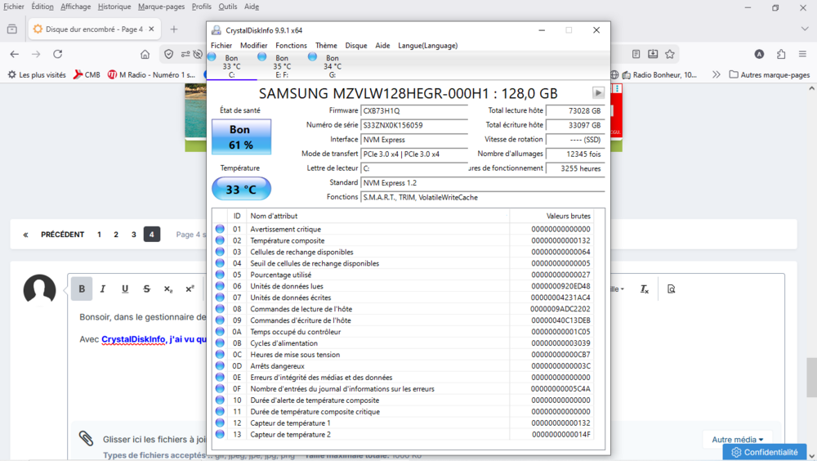817x461 pixels.
Task: Click the 33 °C temperature button
Action: [241, 189]
